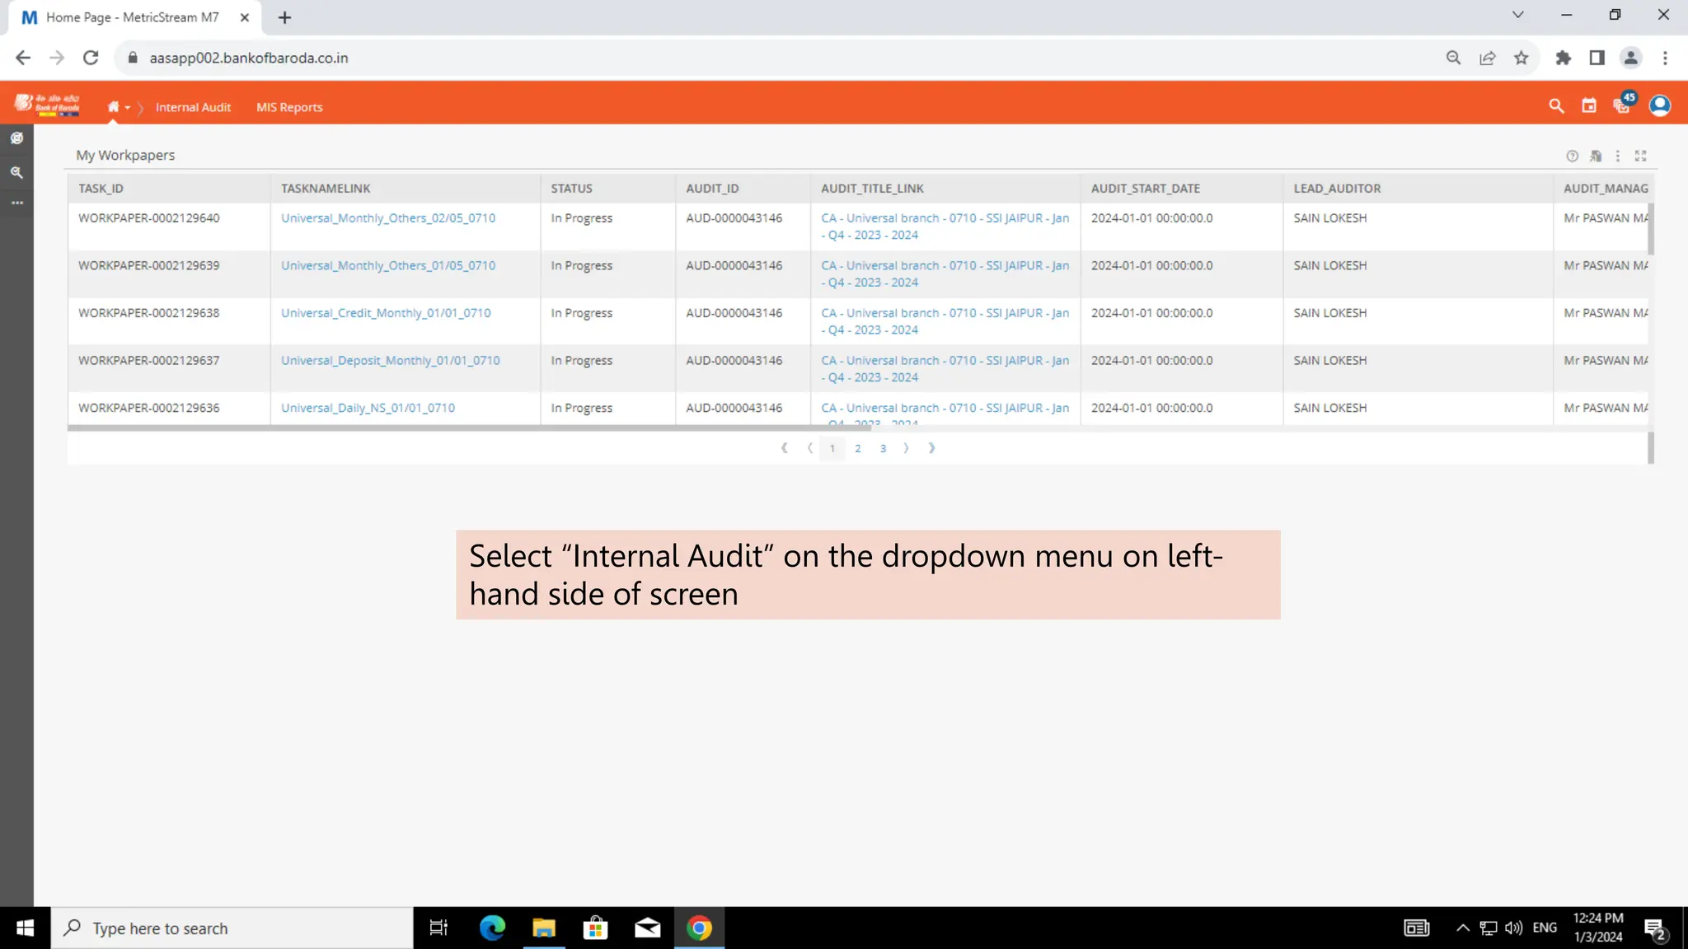Open the sidebar three-dots more menu
This screenshot has height=949, width=1688.
tap(16, 203)
